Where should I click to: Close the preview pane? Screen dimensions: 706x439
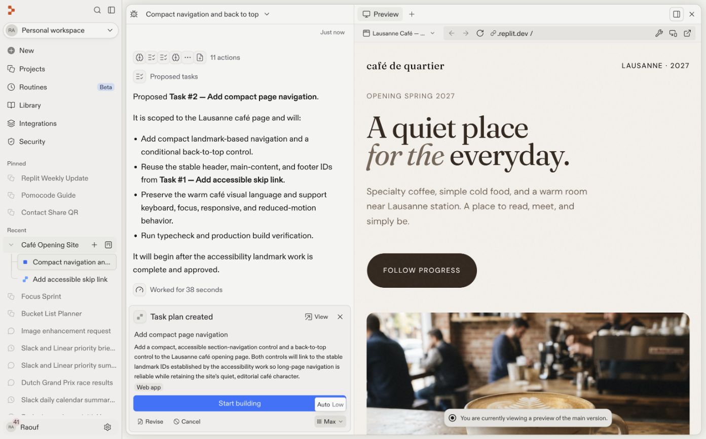point(692,14)
